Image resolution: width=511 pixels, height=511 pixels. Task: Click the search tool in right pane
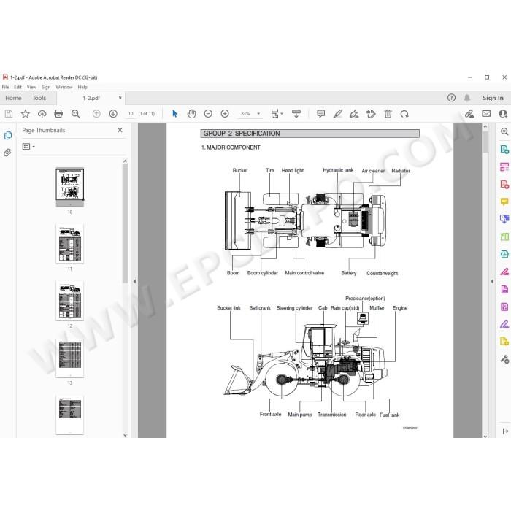504,131
